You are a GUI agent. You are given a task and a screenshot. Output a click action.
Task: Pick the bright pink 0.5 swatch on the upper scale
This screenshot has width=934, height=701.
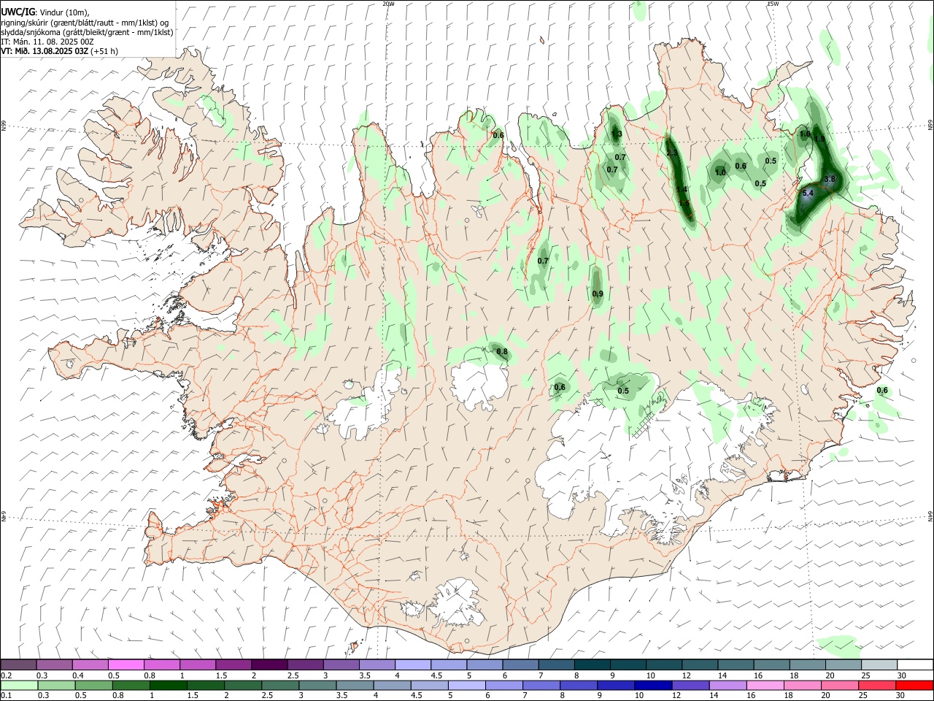(126, 664)
